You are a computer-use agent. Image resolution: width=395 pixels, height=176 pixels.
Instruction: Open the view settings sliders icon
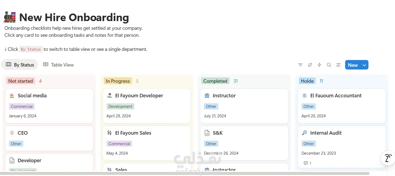coord(338,65)
